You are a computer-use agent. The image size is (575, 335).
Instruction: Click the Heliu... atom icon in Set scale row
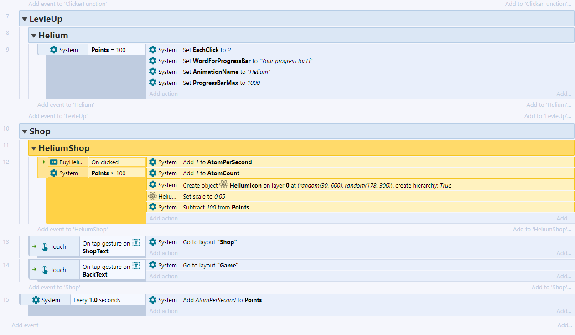click(x=153, y=196)
